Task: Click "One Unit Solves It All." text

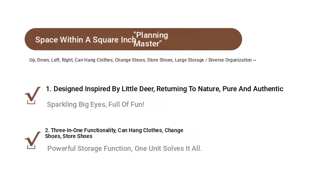Action: 168,148
